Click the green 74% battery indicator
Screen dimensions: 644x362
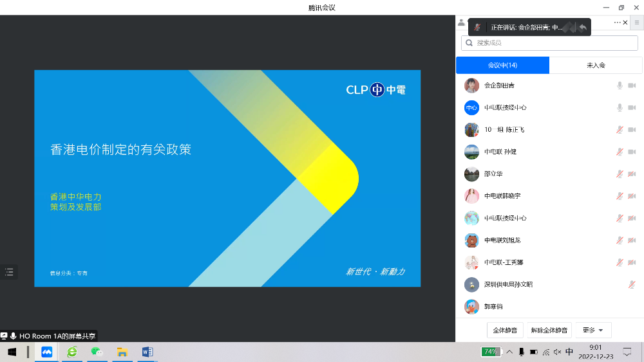491,352
